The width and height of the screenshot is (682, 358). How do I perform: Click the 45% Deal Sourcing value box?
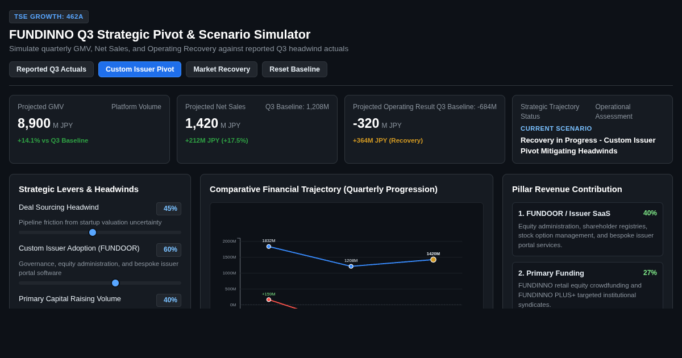[169, 209]
